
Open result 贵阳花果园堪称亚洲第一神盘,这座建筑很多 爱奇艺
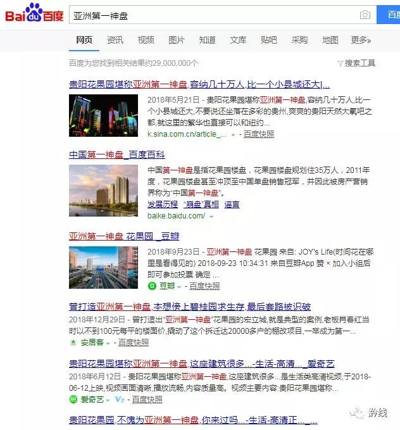(202, 364)
